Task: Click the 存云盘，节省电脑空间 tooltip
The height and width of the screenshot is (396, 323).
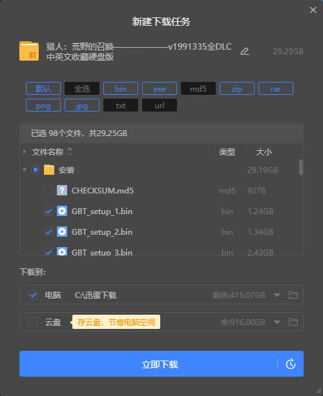Action: tap(116, 322)
